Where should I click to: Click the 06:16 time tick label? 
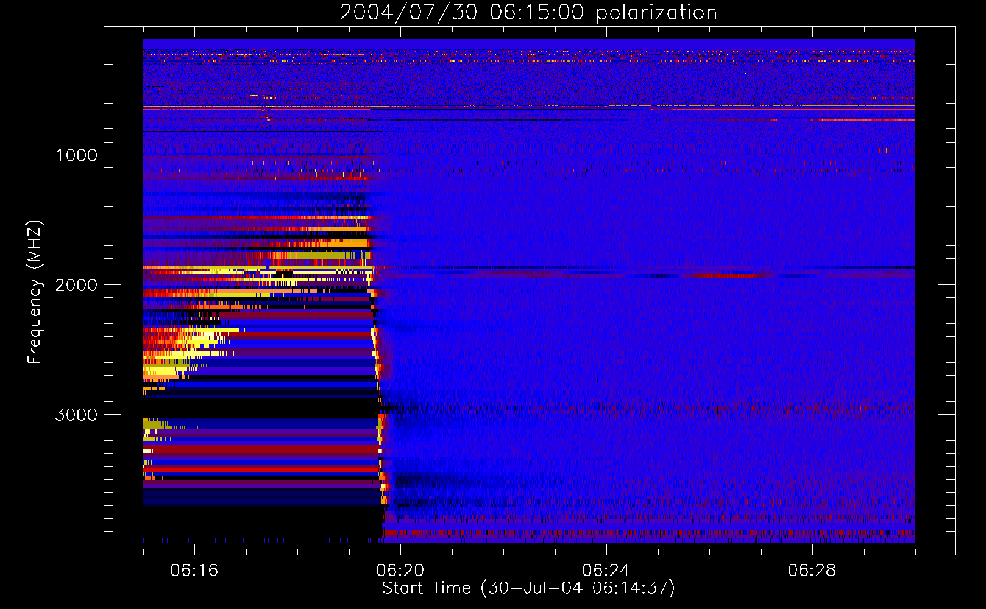click(194, 571)
